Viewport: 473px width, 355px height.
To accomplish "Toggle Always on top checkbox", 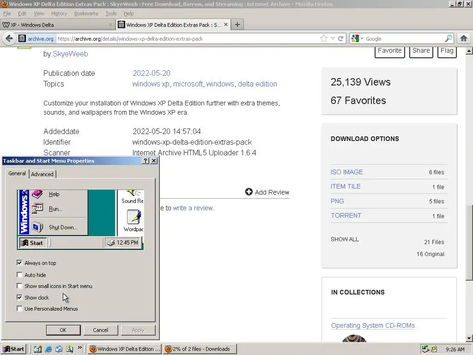I will (19, 263).
